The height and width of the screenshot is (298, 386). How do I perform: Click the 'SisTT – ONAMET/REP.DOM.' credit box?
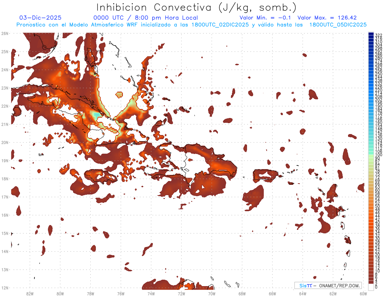pos(328,285)
